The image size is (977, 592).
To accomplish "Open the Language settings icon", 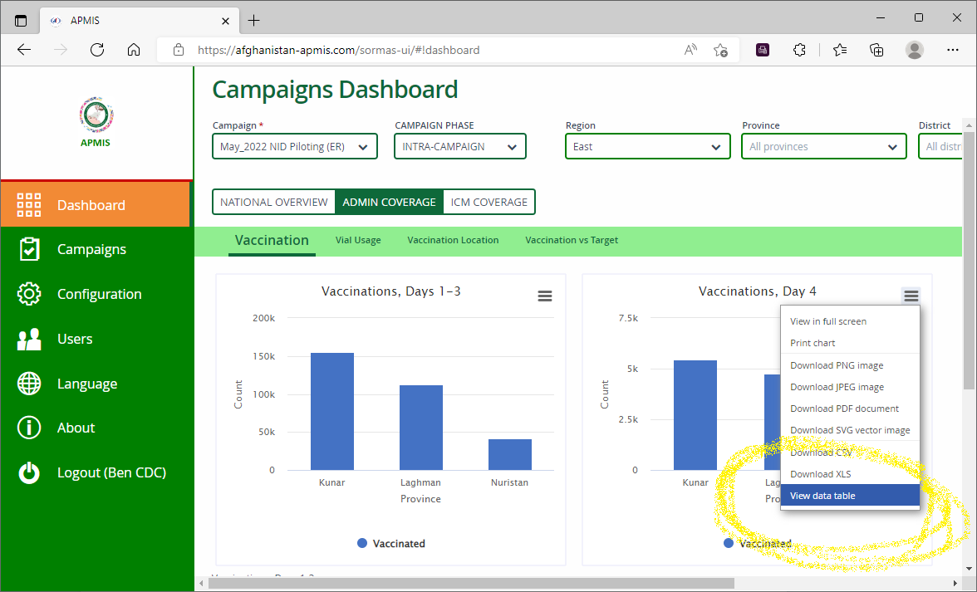I will point(28,383).
